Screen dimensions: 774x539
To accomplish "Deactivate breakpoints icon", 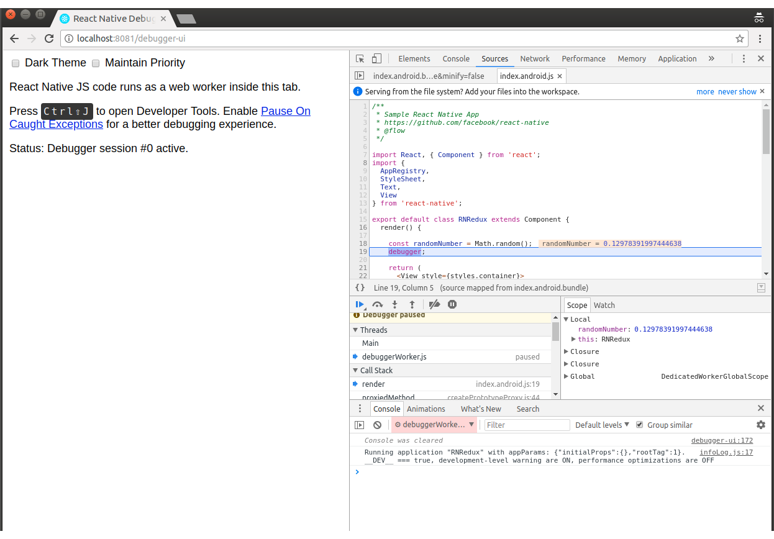I will [x=435, y=304].
